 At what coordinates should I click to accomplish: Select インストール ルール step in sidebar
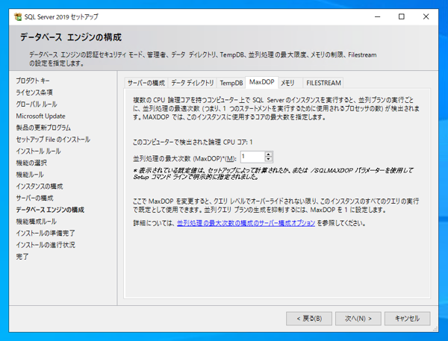[x=38, y=151]
